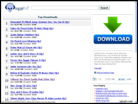Open honorebel ft pitbull link in Now Playing
This screenshot has width=138, height=104.
pos(112,96)
